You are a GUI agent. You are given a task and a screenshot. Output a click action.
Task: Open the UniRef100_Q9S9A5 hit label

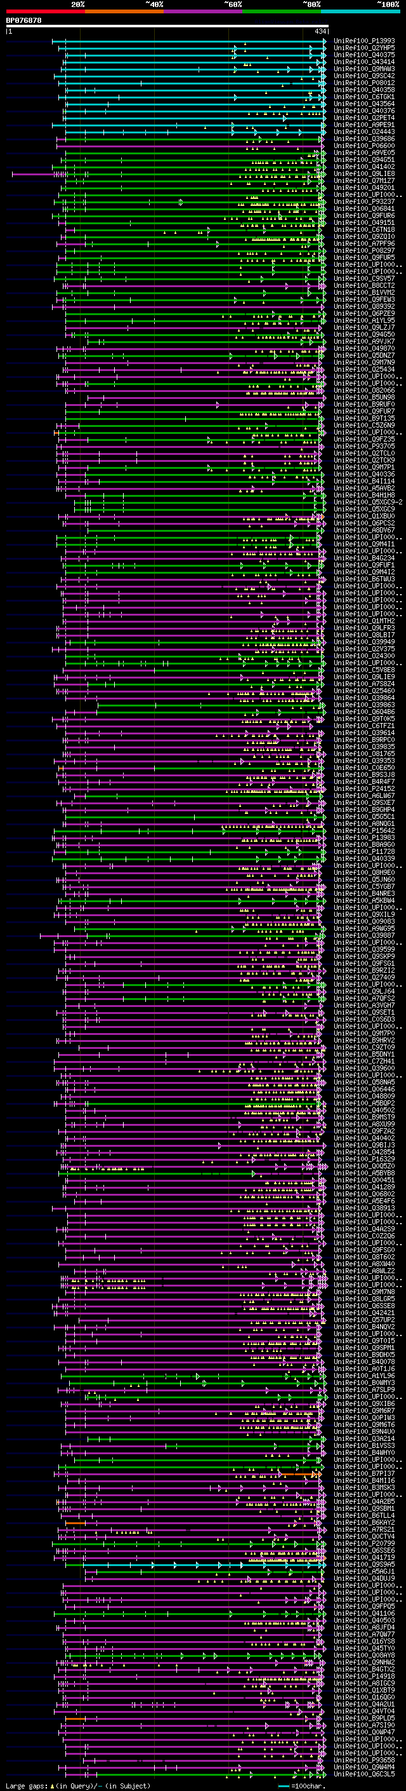(x=364, y=1564)
